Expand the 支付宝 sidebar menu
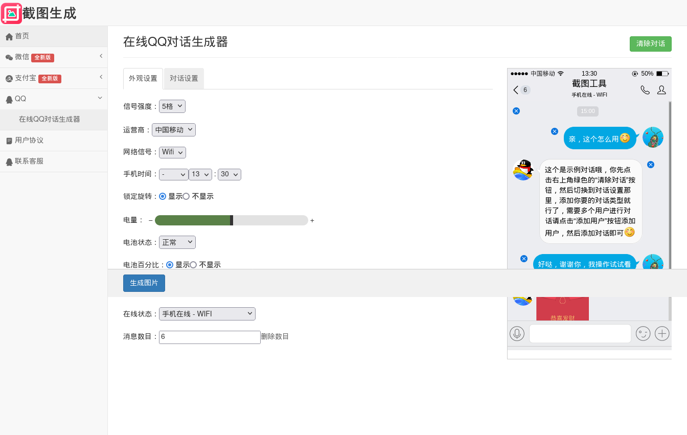Screen dimensions: 687x435 coord(54,78)
